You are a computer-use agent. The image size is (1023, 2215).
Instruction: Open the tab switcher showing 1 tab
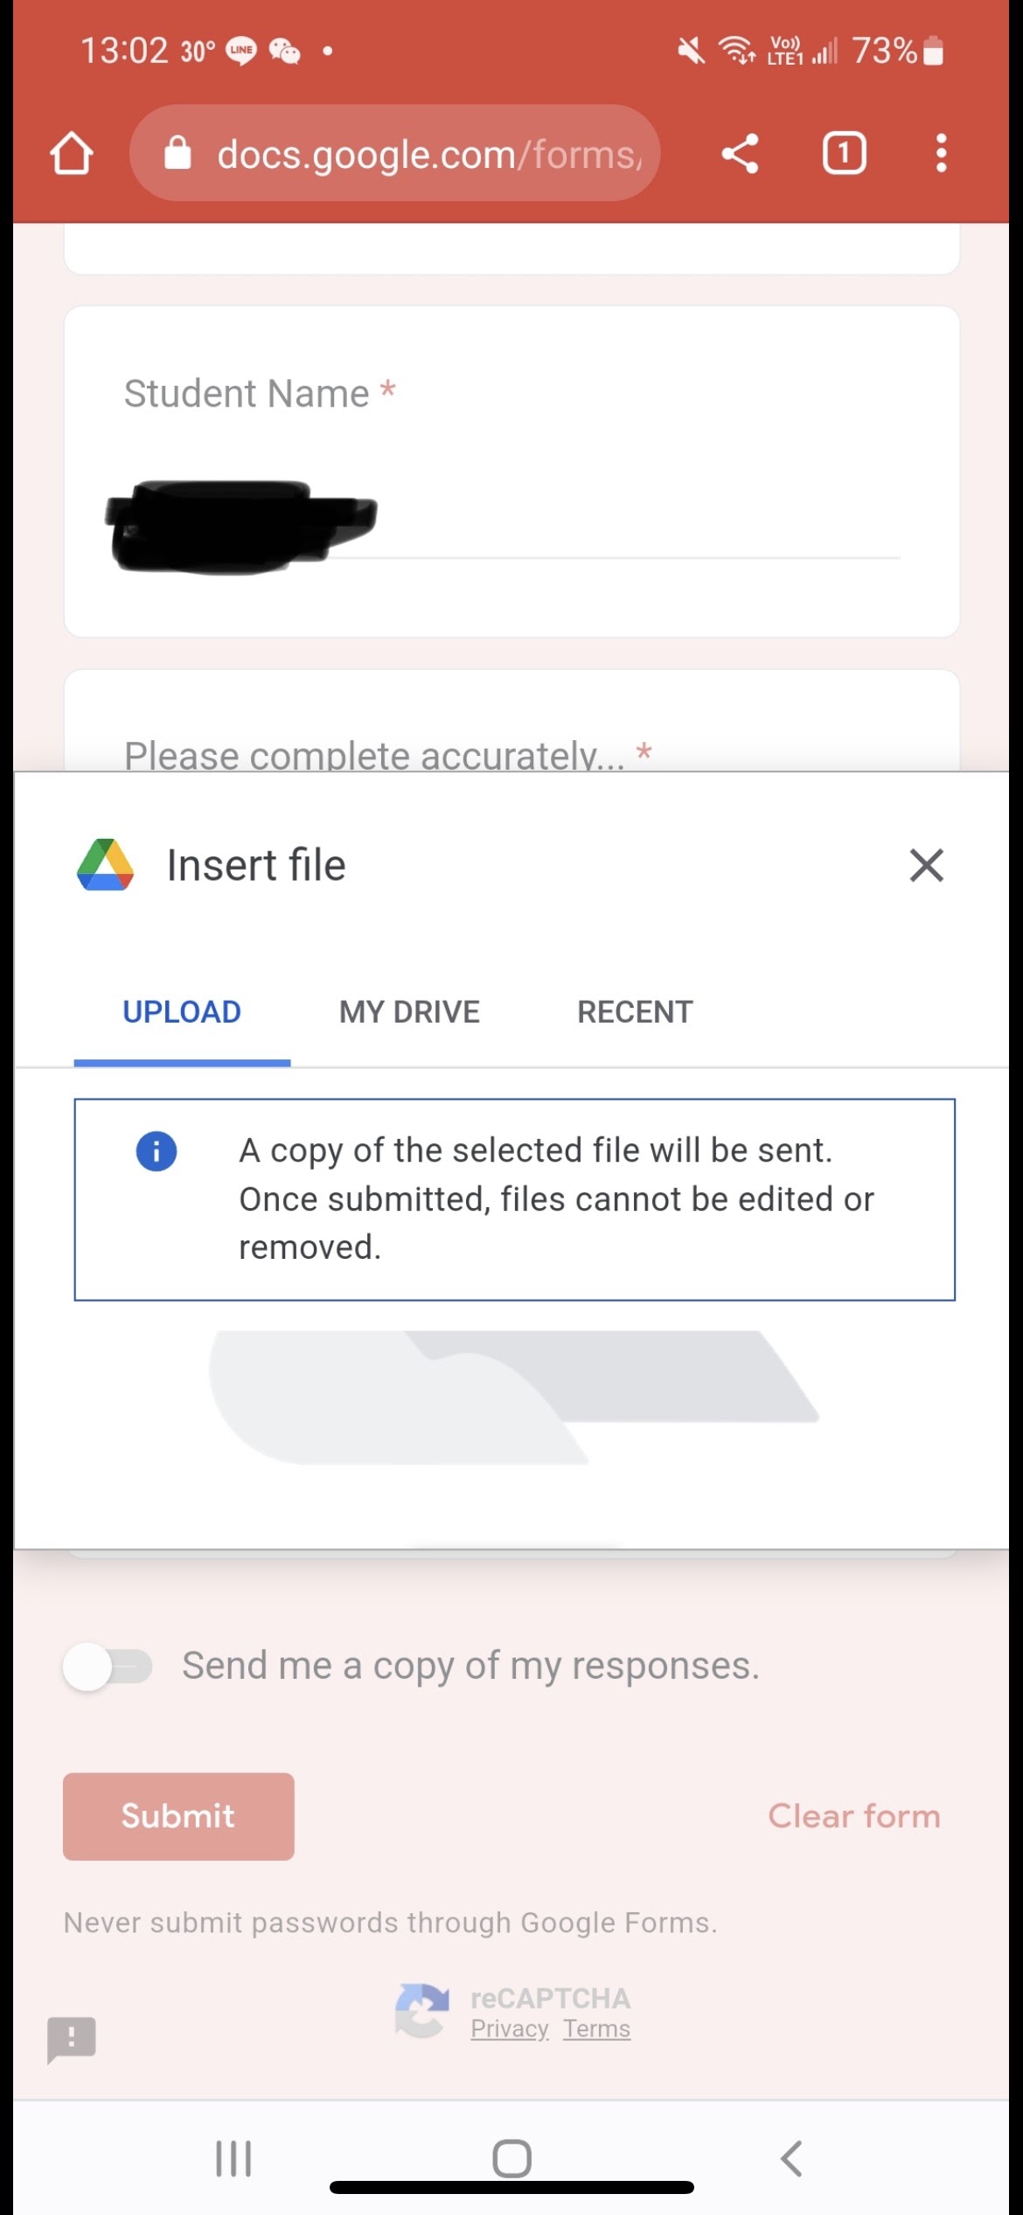[844, 154]
